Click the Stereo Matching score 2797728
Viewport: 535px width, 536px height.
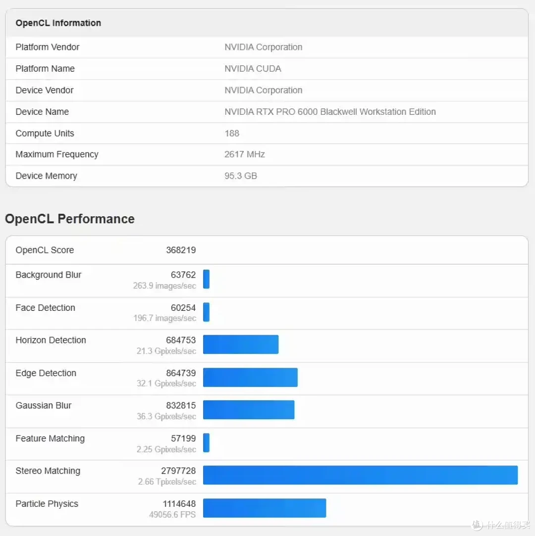(178, 471)
